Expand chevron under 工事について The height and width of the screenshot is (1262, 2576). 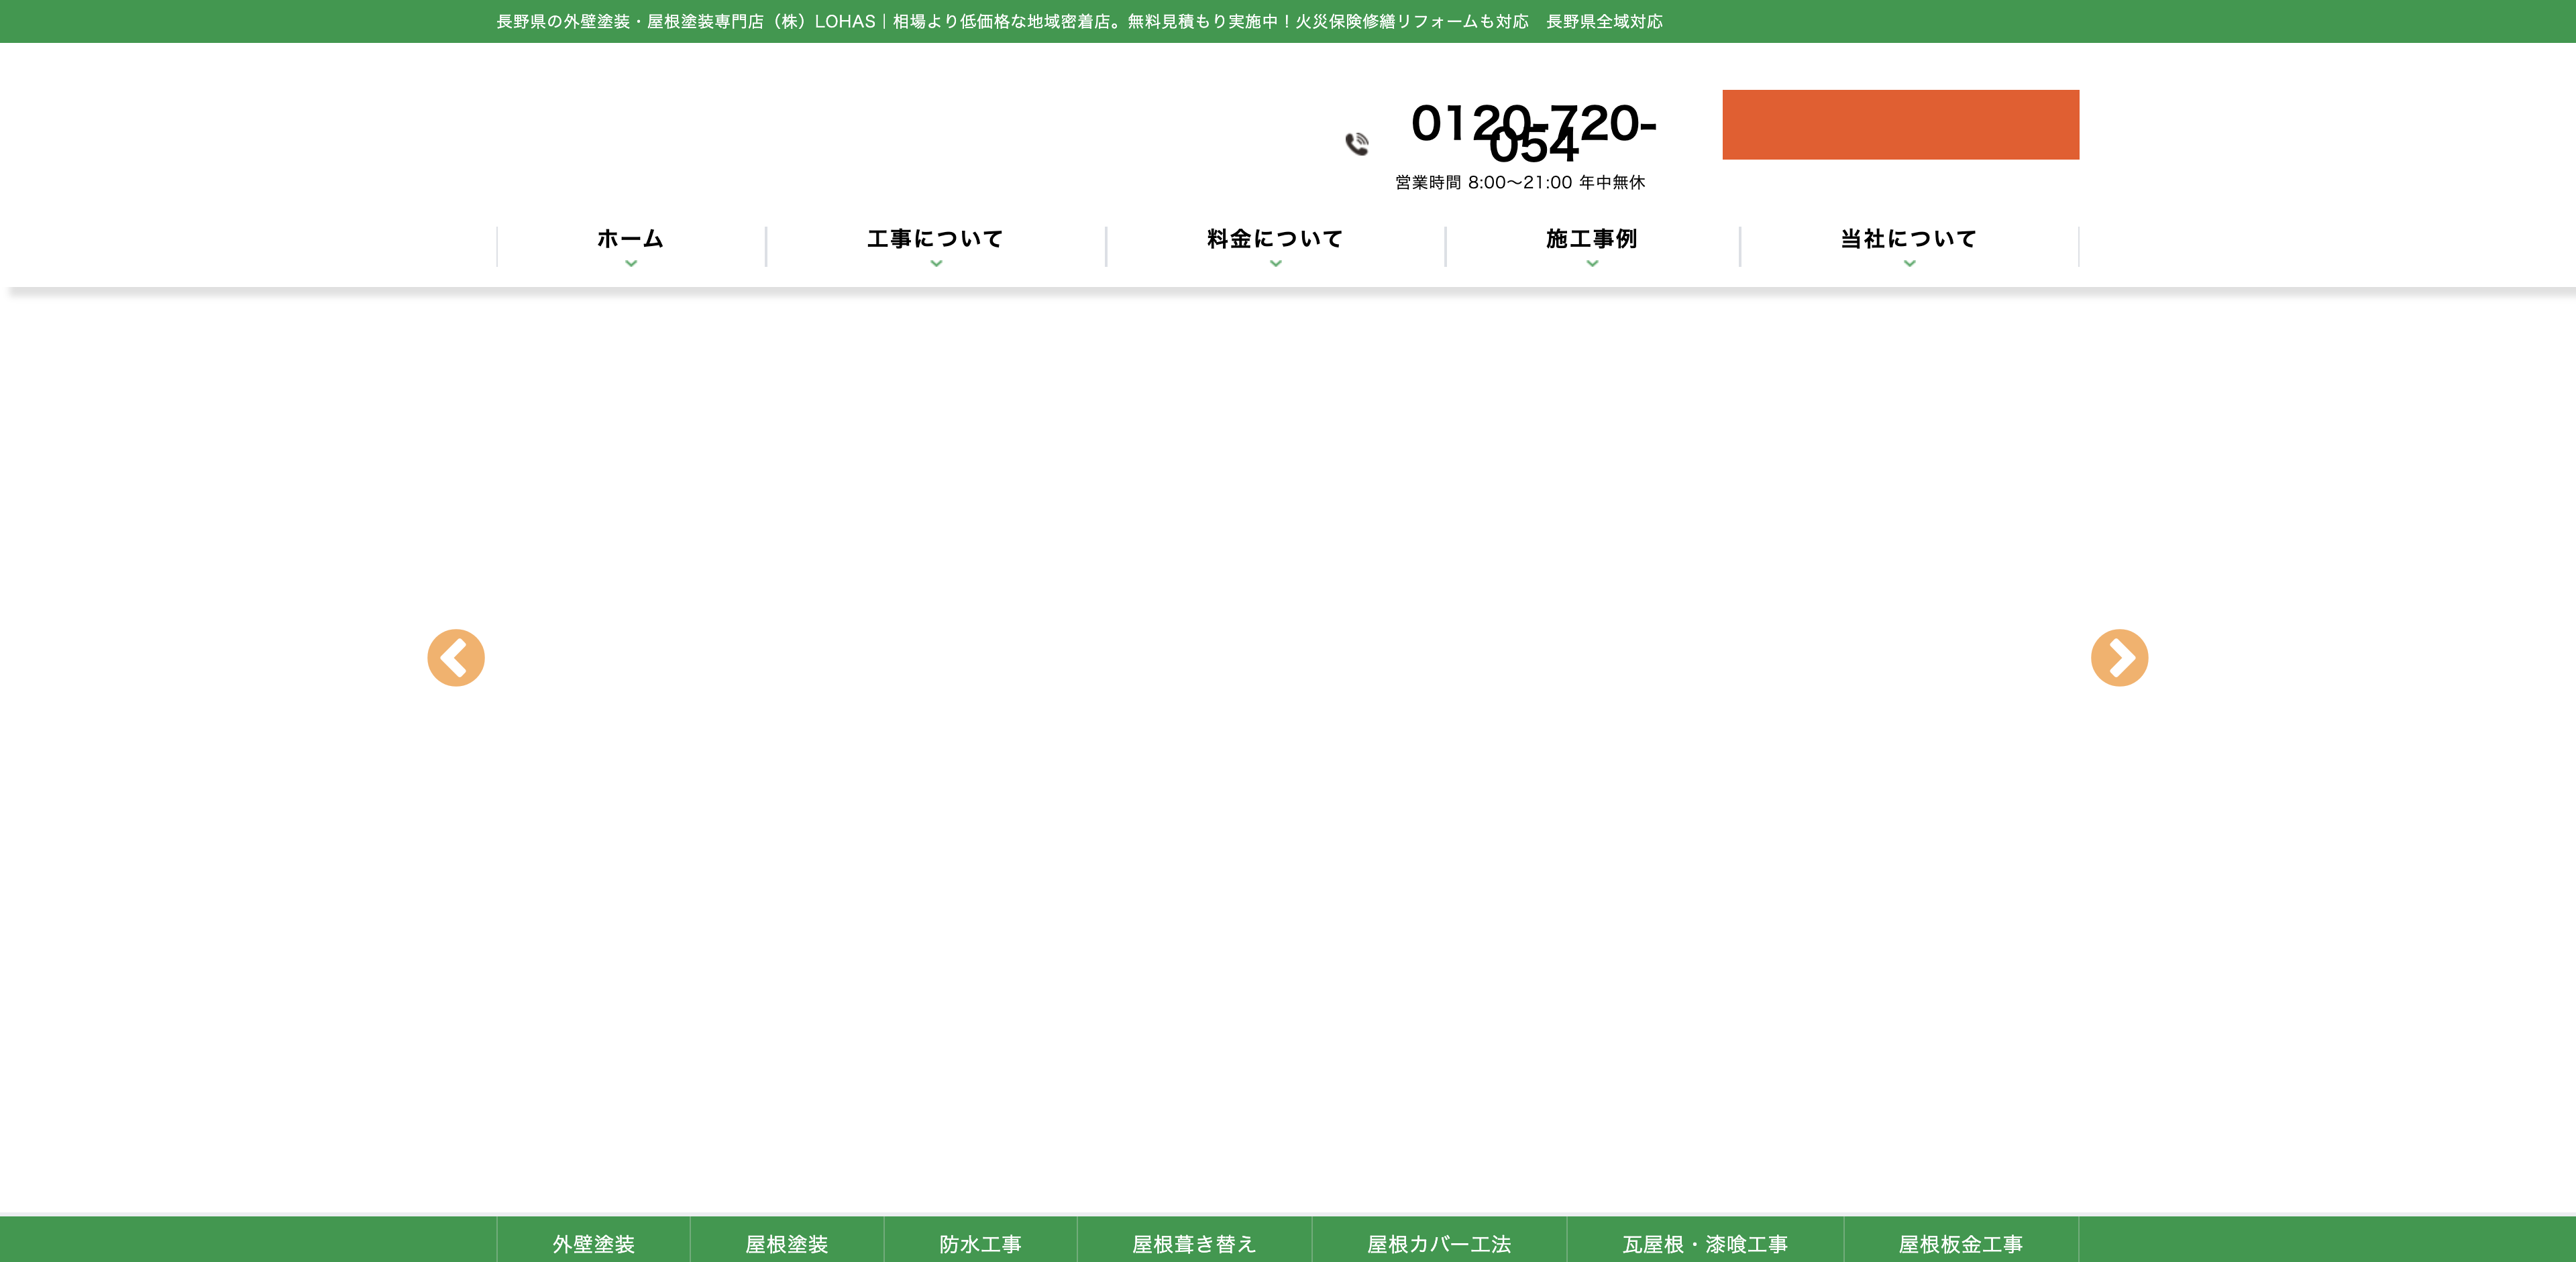(x=936, y=264)
